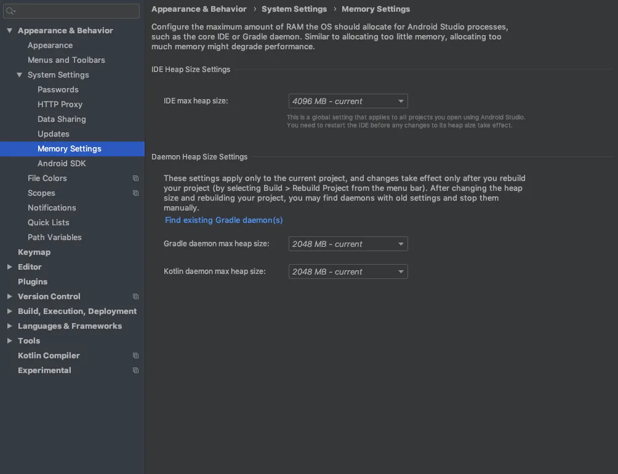Collapse the Appearance & Behavior tree section
The width and height of the screenshot is (618, 474).
(10, 31)
